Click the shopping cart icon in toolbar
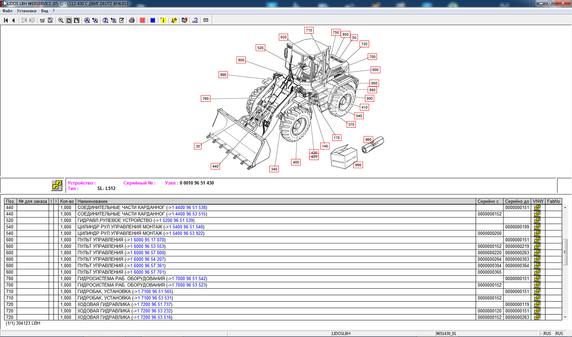This screenshot has width=572, height=337. (42, 20)
